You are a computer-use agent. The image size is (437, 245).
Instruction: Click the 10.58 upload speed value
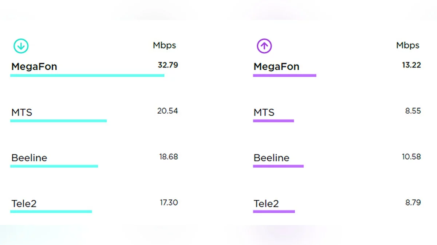(412, 157)
